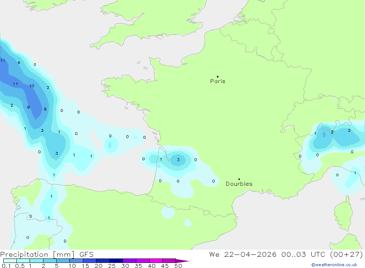Viewport: 365px width, 268px height.
Task: Pick the 45–50 mm legend swatch
Action: [169, 261]
